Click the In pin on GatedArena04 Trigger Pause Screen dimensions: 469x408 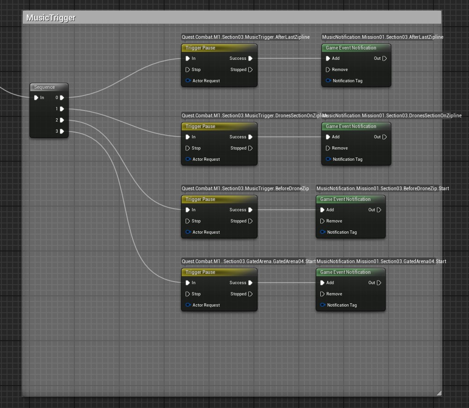coord(188,283)
